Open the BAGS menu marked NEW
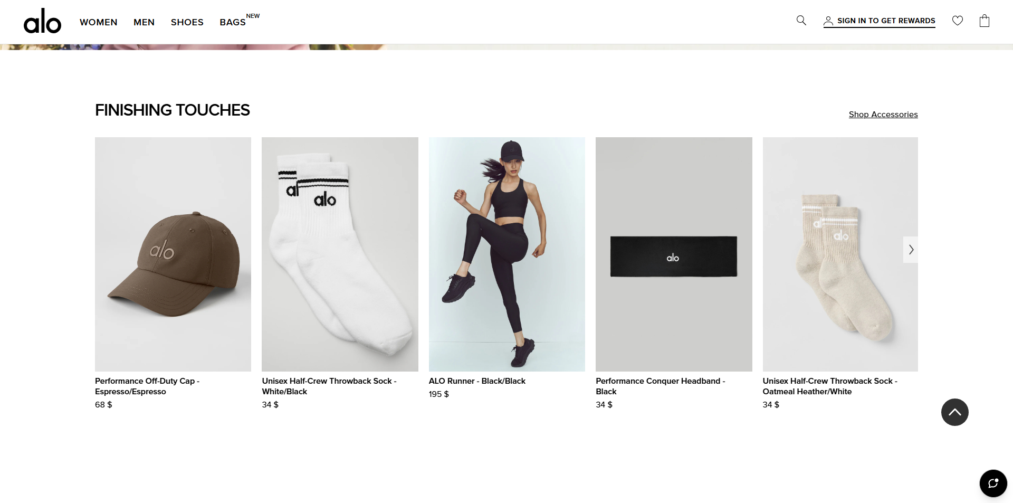Image resolution: width=1013 pixels, height=503 pixels. point(233,22)
